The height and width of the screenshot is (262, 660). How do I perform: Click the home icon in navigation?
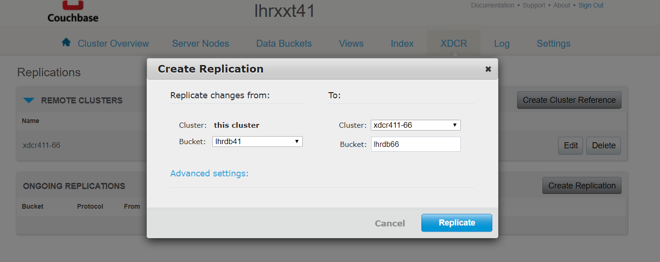66,43
